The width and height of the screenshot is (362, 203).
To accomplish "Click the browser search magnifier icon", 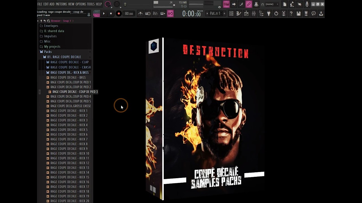I will pos(48,21).
